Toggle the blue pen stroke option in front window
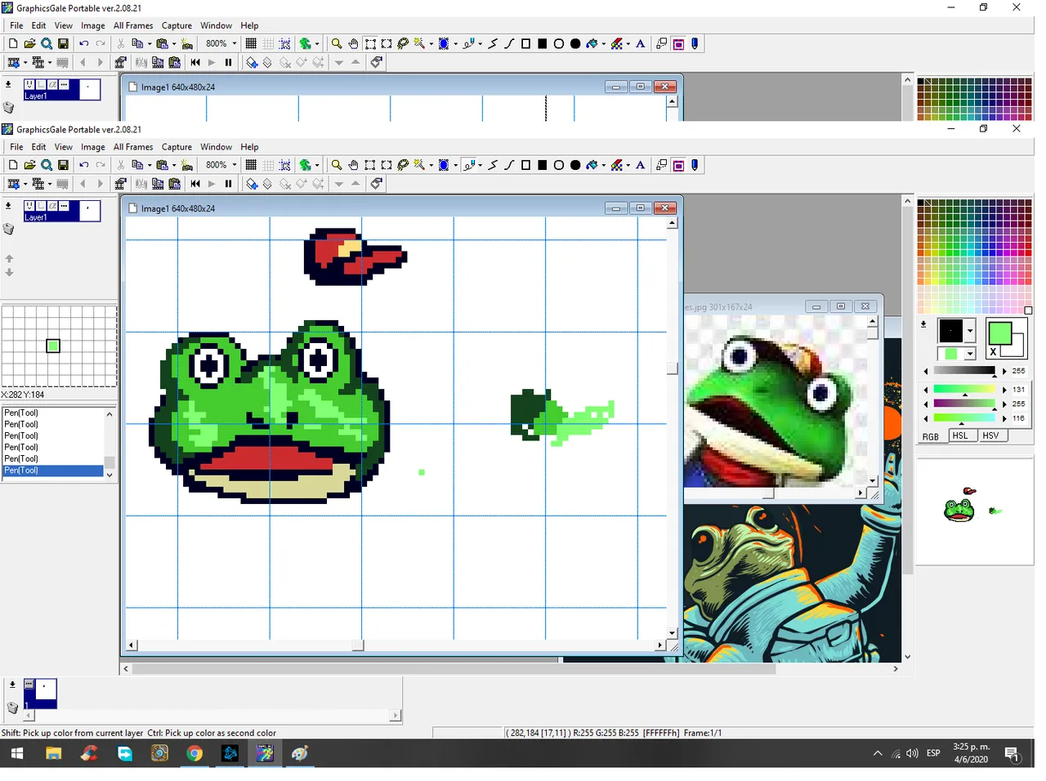Screen dimensions: 1046x781 click(x=695, y=165)
